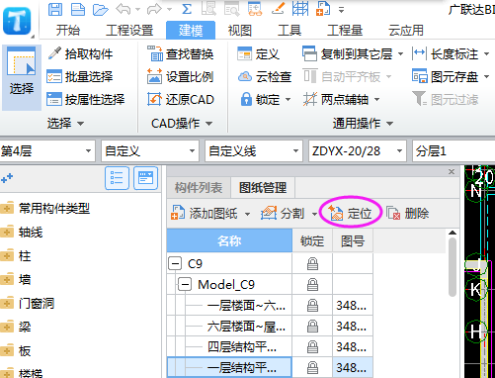Click 删除 button in drawing panel
The width and height of the screenshot is (495, 378).
point(408,214)
